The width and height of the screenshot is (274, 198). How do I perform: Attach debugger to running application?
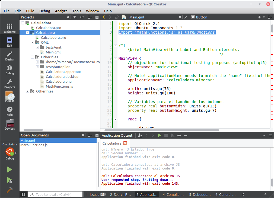pyautogui.click(x=173, y=135)
